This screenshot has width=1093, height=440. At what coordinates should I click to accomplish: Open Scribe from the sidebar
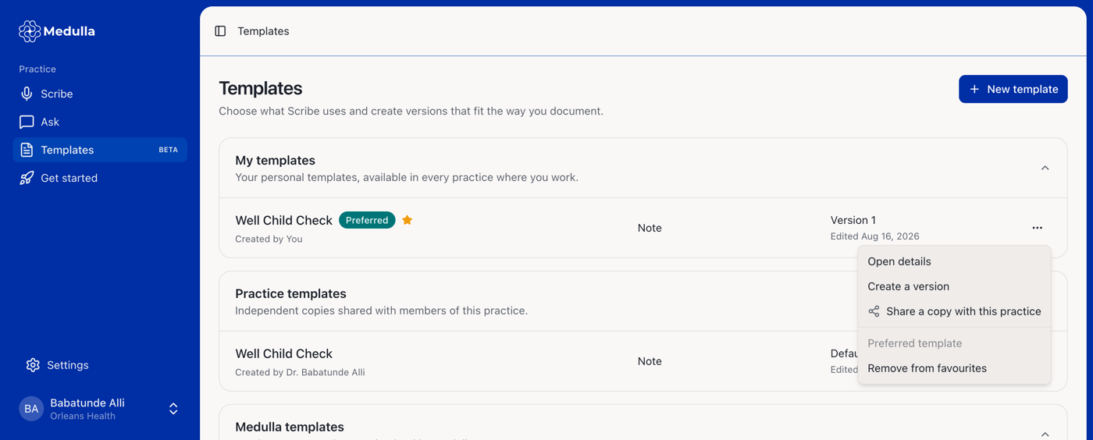click(100, 94)
